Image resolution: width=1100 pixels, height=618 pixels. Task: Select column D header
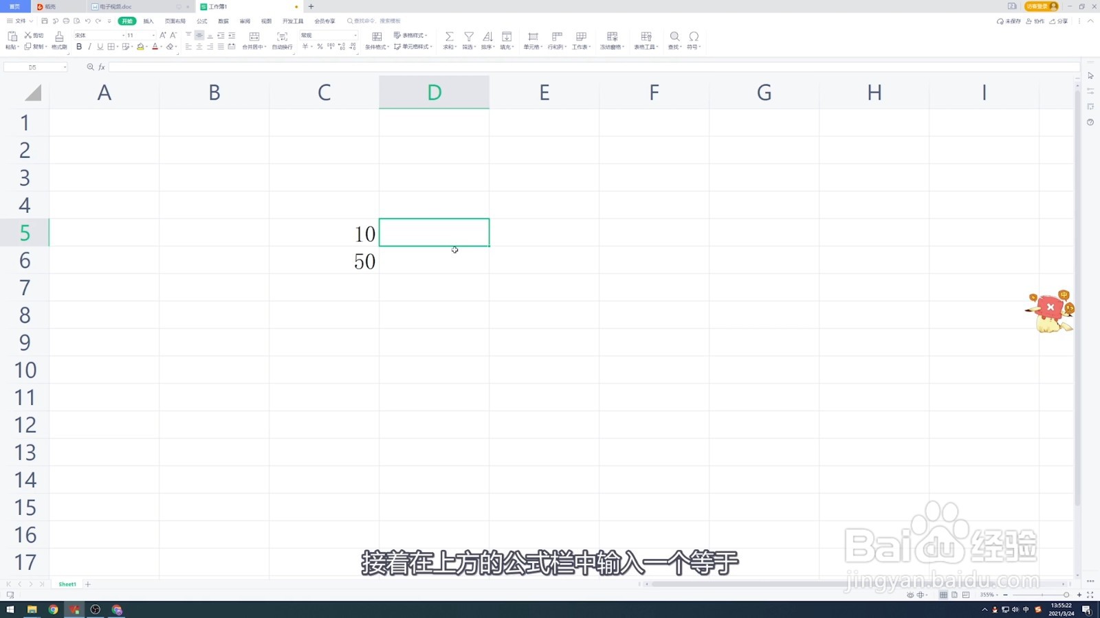(434, 93)
